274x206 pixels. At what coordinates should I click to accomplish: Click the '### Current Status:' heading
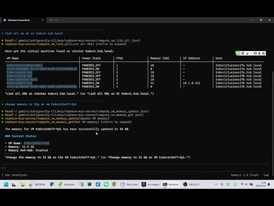(x=21, y=136)
